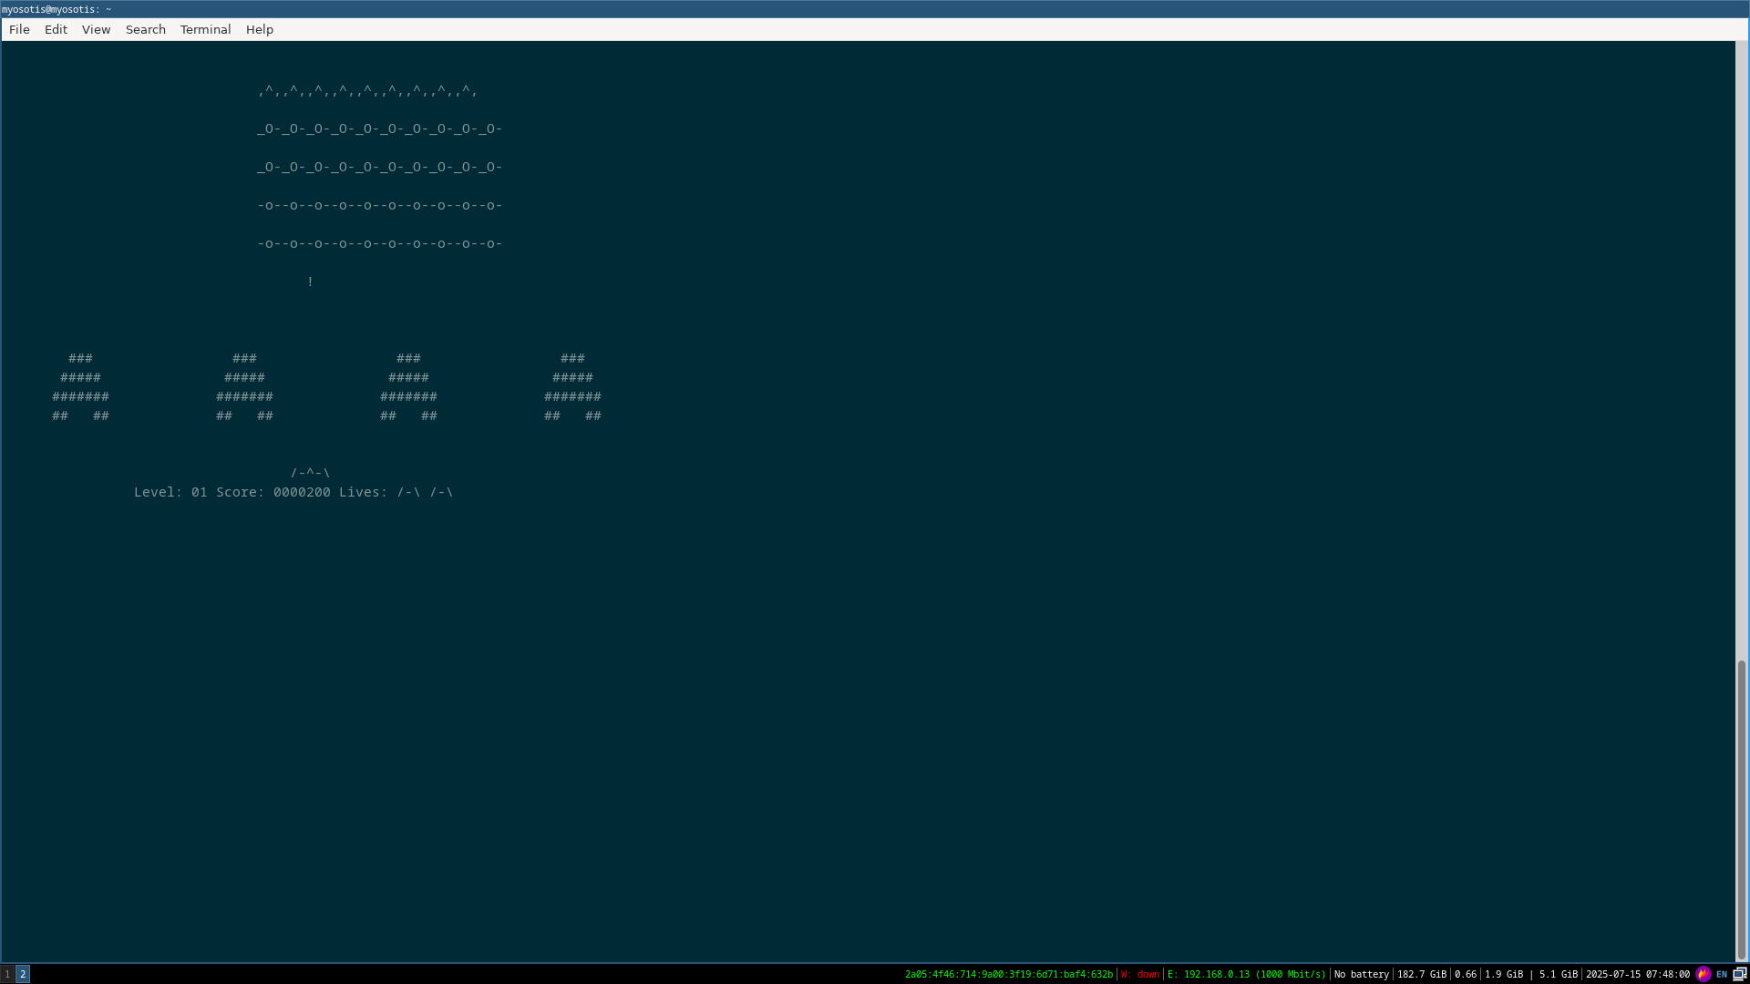Click the date and time display

[1637, 974]
